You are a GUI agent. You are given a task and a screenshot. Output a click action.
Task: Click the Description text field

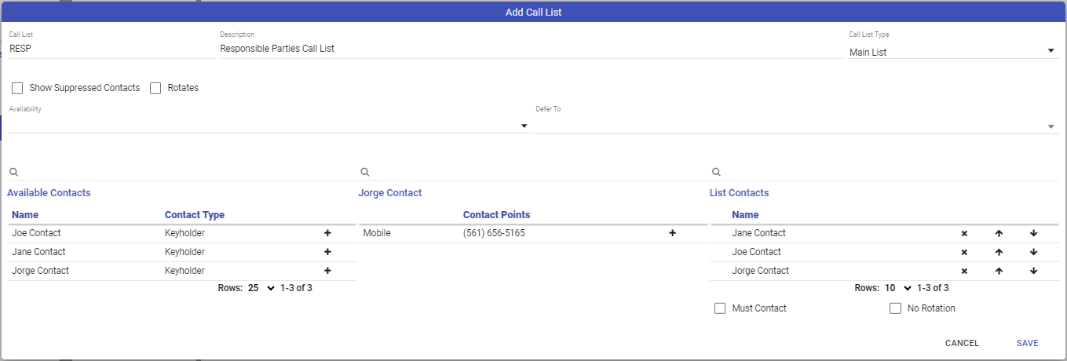pyautogui.click(x=526, y=49)
